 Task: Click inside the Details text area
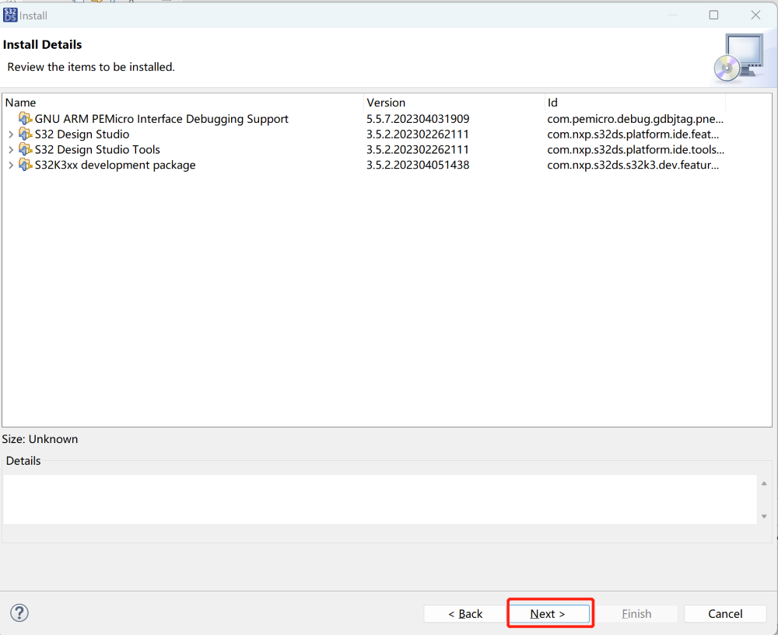[x=380, y=499]
